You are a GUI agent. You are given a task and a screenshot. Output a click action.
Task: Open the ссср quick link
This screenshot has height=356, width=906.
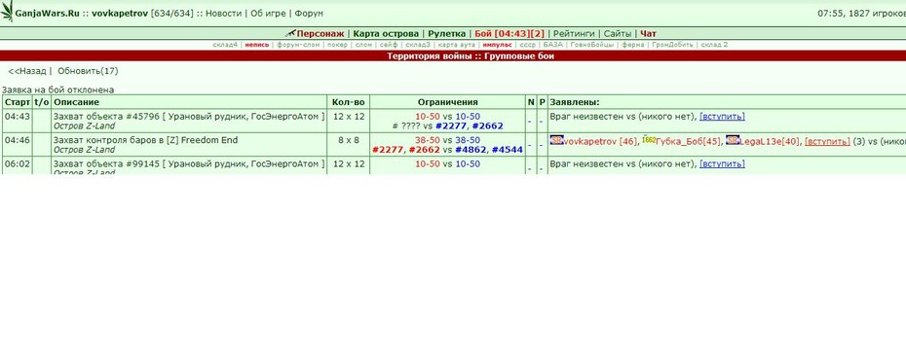click(528, 45)
